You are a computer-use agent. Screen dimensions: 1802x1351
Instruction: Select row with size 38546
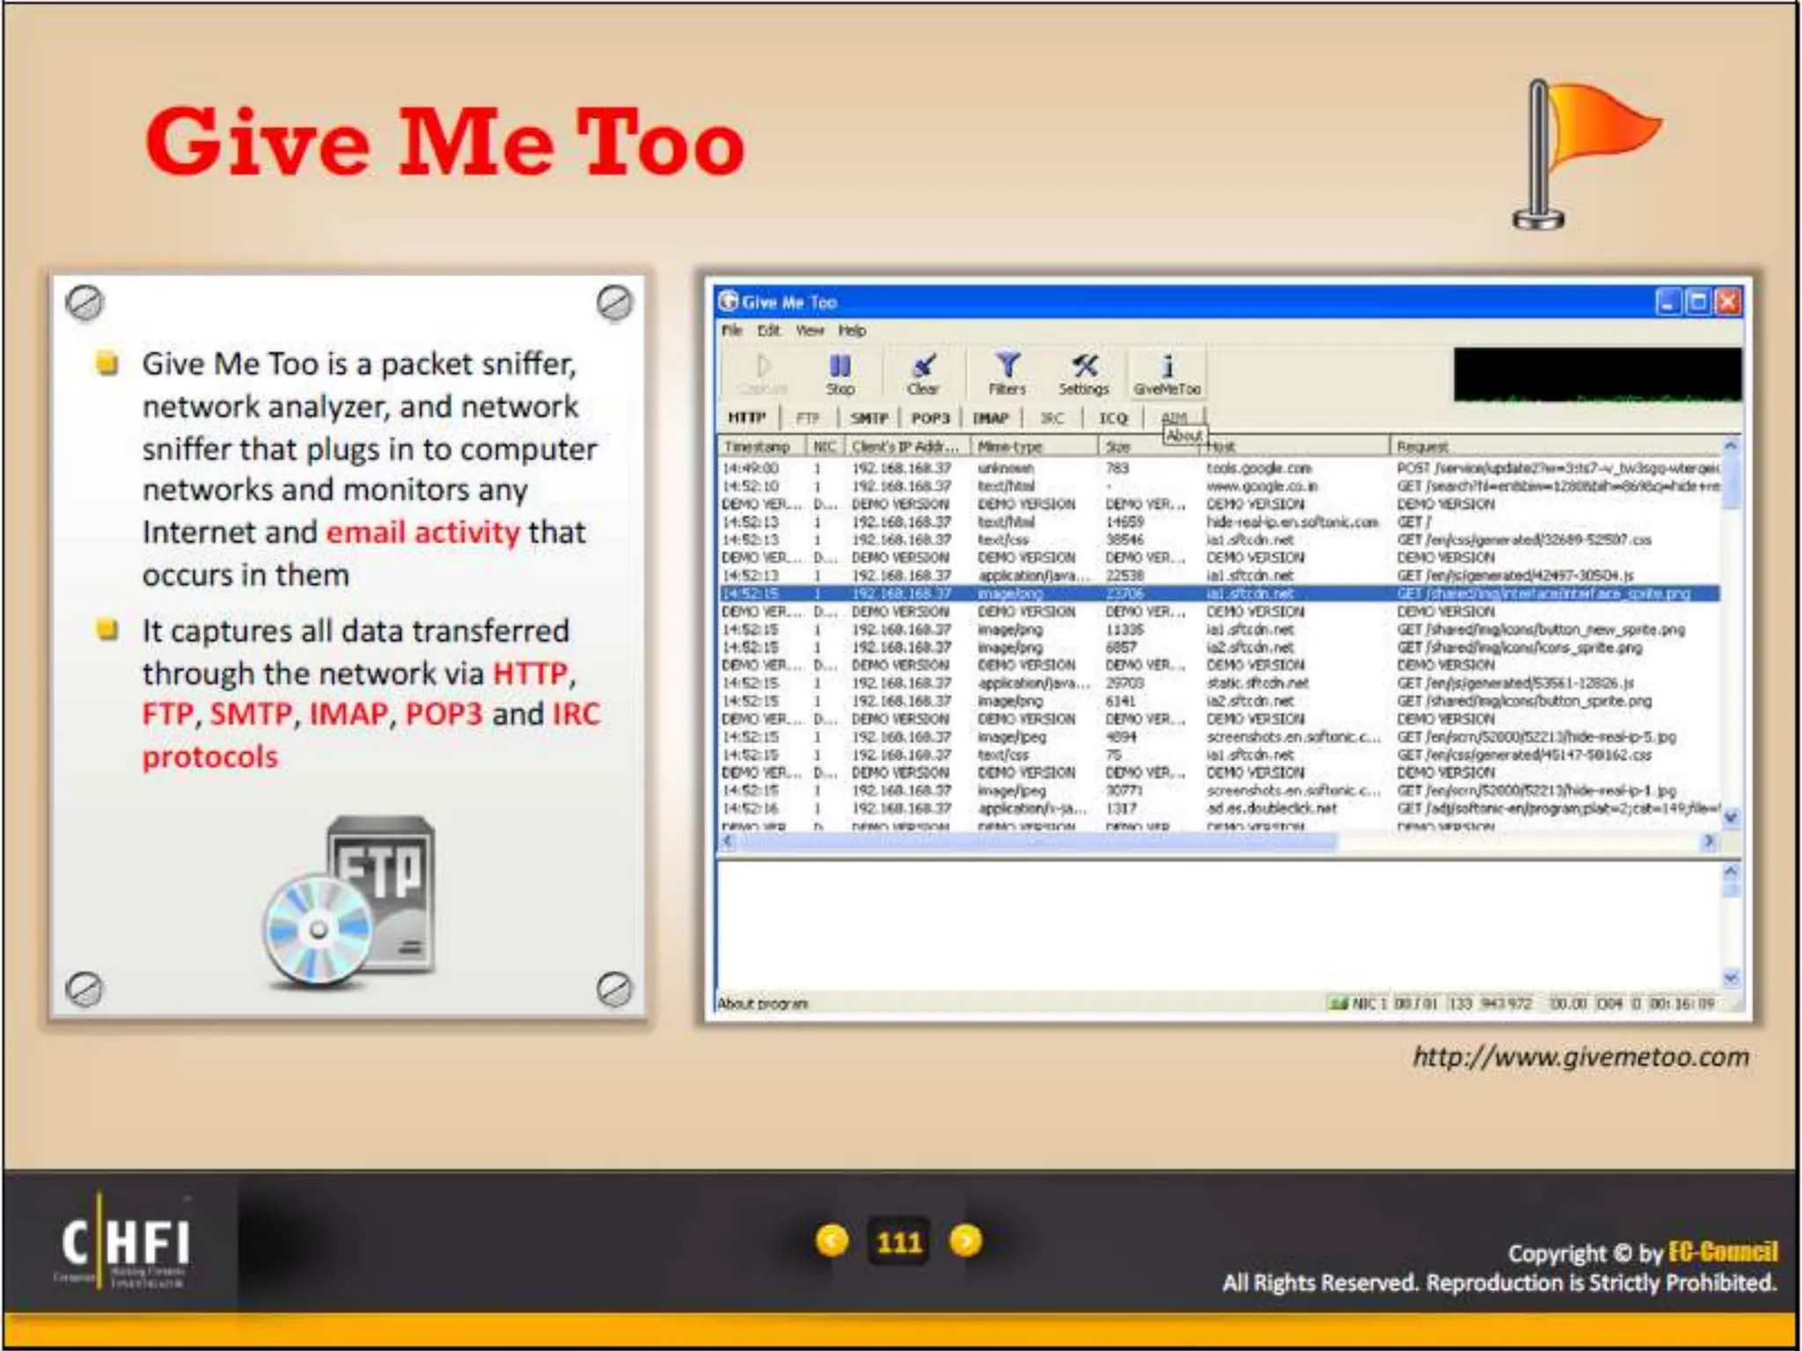click(1220, 540)
